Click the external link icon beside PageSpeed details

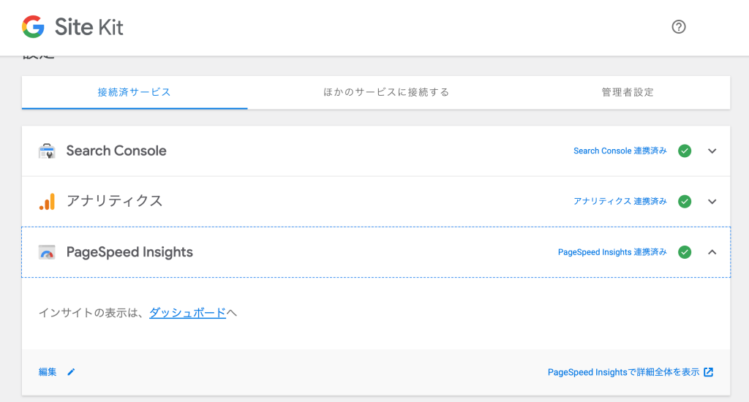708,372
